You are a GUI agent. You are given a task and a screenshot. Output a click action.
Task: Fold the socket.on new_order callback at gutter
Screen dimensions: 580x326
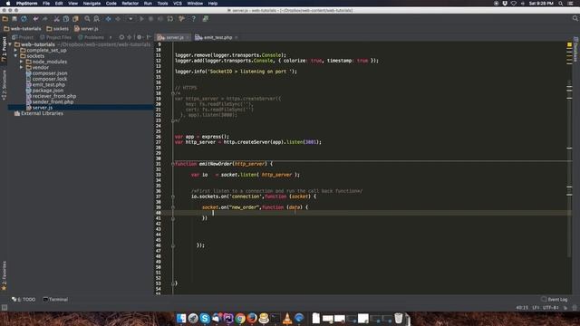[173, 207]
